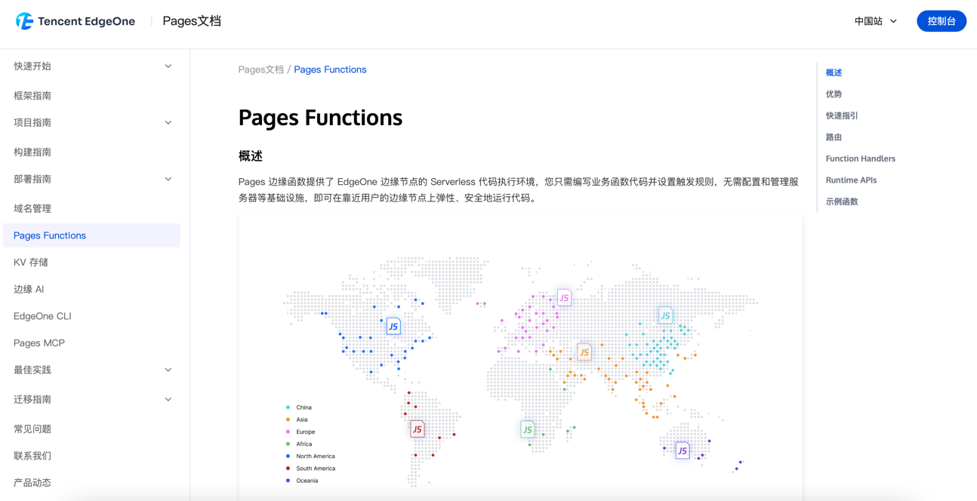The height and width of the screenshot is (501, 977).
Task: Click the Pages文档 header title
Action: pos(192,21)
